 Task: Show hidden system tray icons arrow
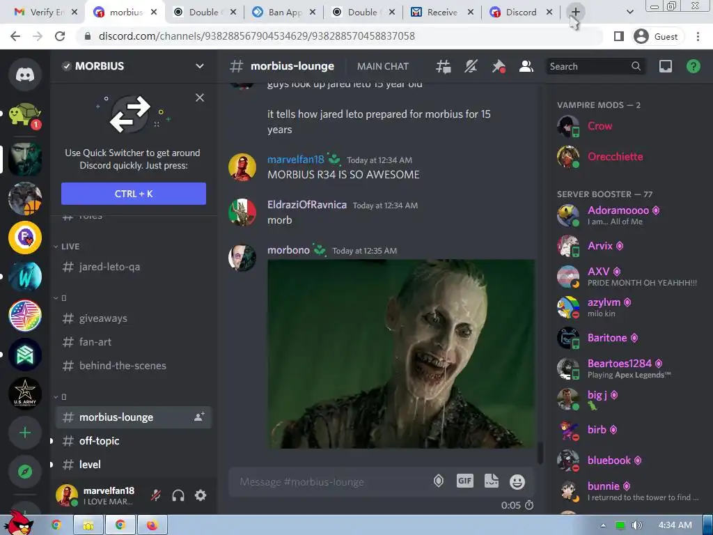point(604,525)
